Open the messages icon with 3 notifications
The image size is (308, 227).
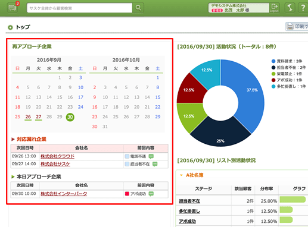(x=13, y=8)
